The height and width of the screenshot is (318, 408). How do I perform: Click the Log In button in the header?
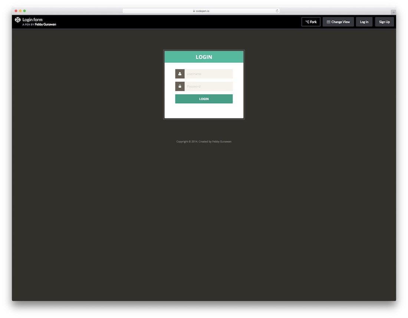pos(364,22)
